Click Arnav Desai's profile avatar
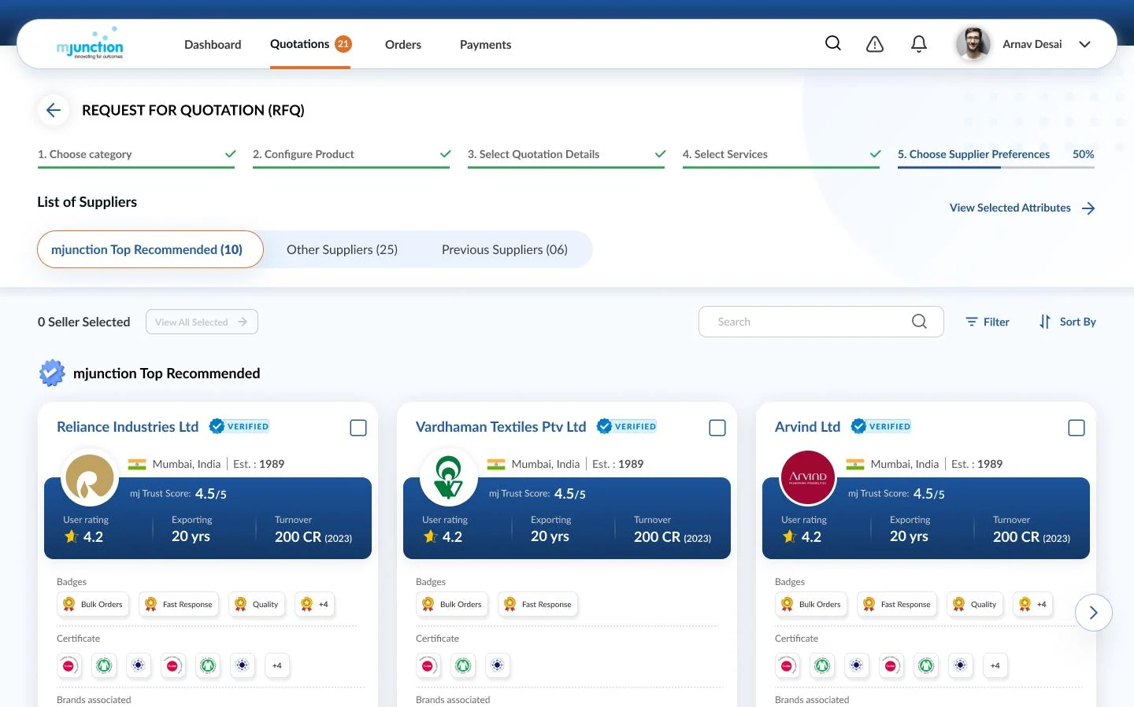This screenshot has height=707, width=1134. tap(973, 44)
